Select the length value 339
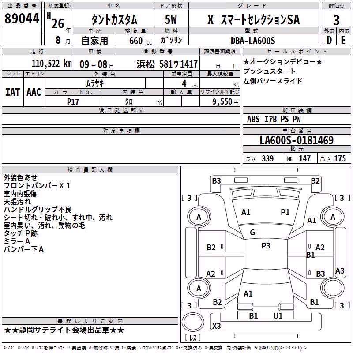 click(x=267, y=158)
